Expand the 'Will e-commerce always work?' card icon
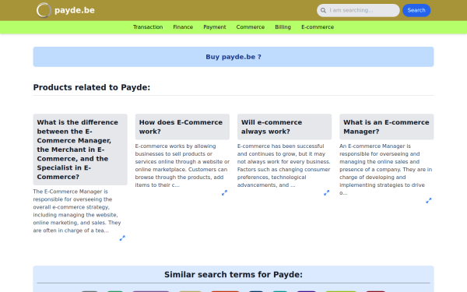 [327, 193]
